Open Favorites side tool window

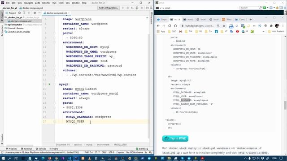click(x=2, y=139)
